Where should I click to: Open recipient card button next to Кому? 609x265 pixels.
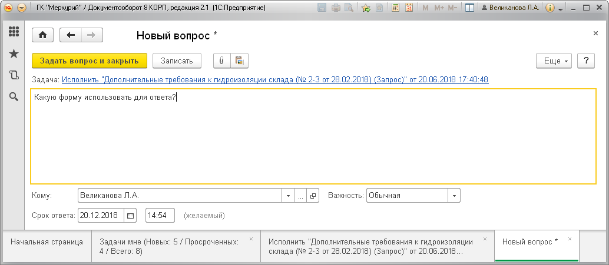(313, 196)
